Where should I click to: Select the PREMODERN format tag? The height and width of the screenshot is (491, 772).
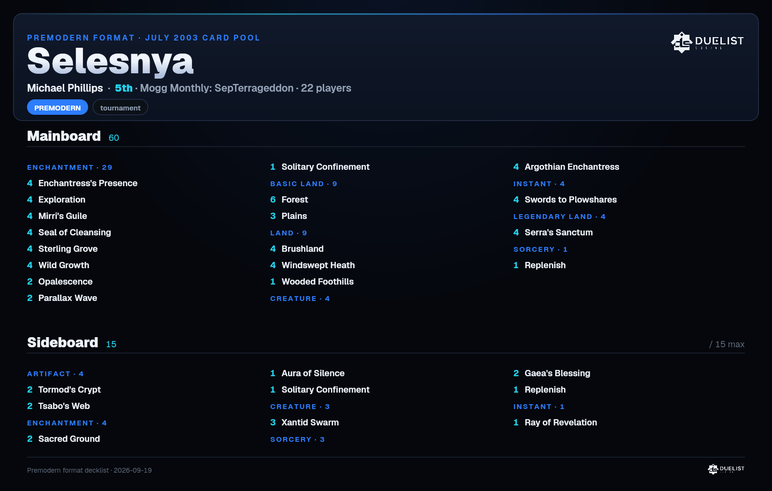[57, 108]
